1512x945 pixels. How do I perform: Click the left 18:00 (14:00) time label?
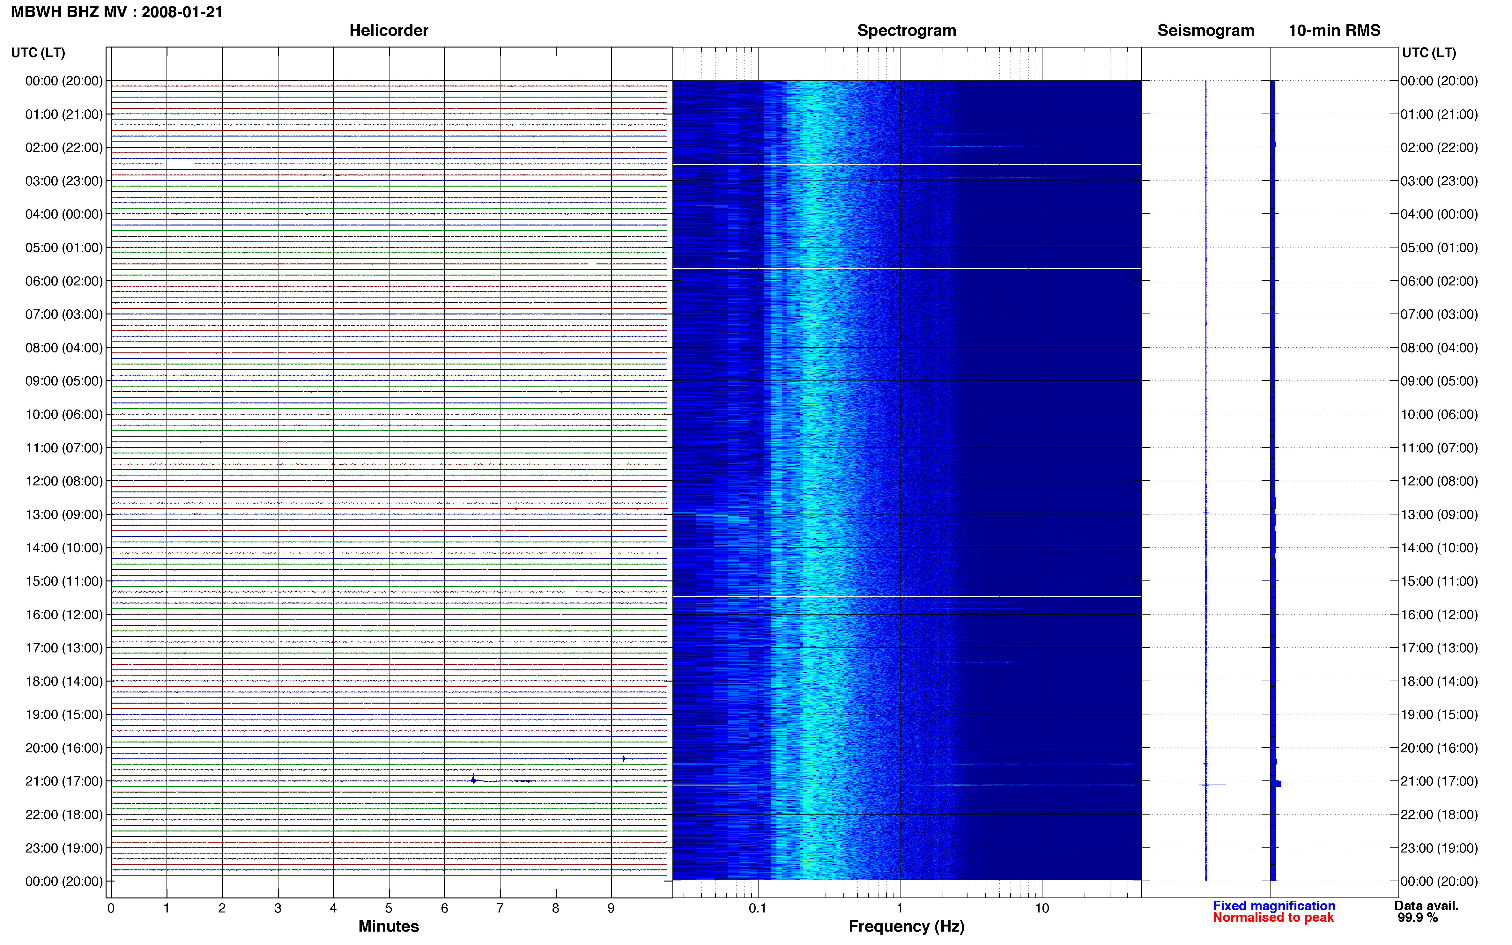tap(64, 681)
